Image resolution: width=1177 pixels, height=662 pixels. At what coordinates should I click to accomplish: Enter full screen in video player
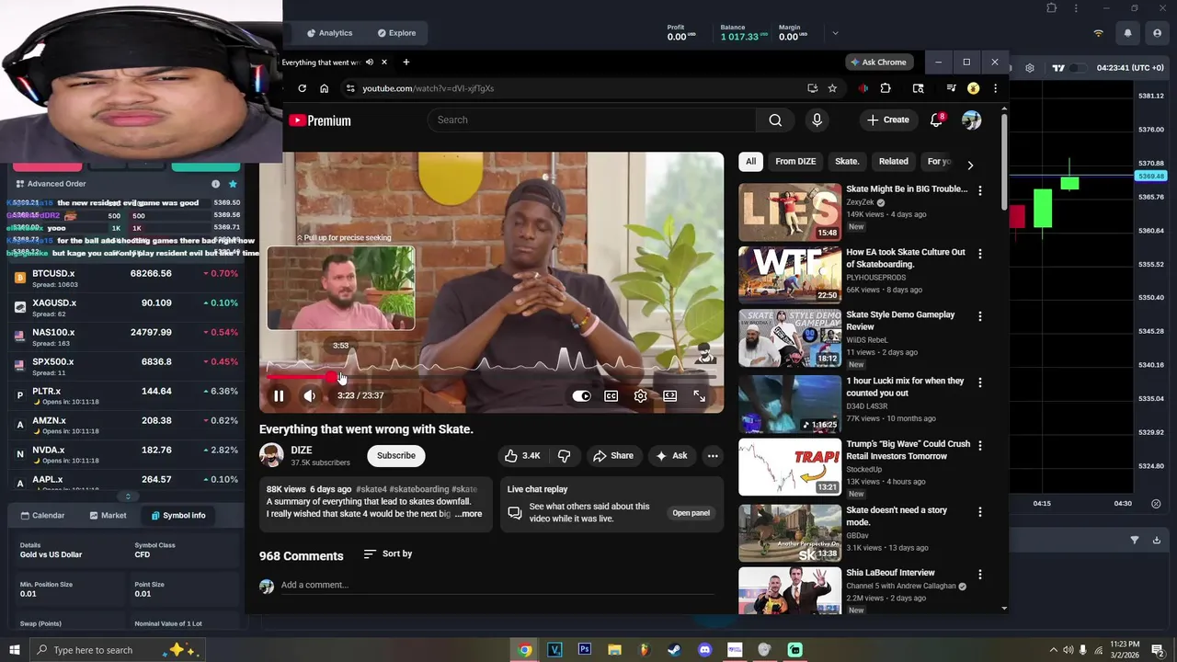pyautogui.click(x=699, y=396)
